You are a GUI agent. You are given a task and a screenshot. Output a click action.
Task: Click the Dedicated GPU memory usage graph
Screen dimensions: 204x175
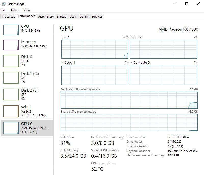pos(129,100)
